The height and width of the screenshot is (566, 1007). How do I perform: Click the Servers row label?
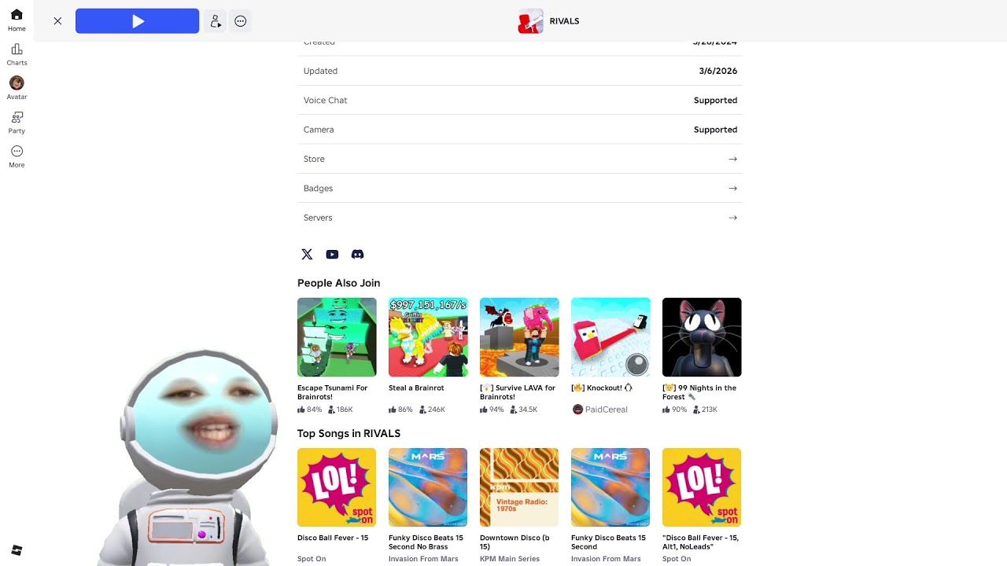pos(318,218)
